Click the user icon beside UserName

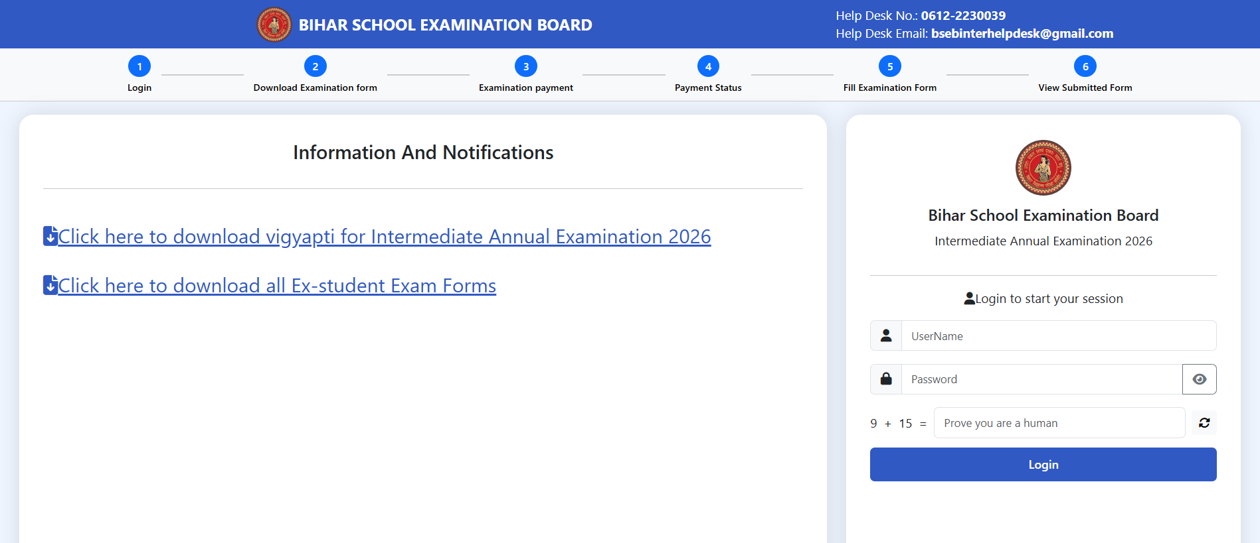pyautogui.click(x=886, y=335)
